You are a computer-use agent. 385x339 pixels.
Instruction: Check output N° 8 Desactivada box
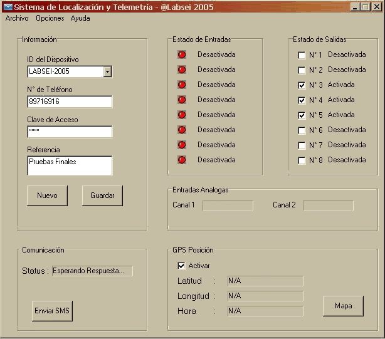tap(302, 160)
